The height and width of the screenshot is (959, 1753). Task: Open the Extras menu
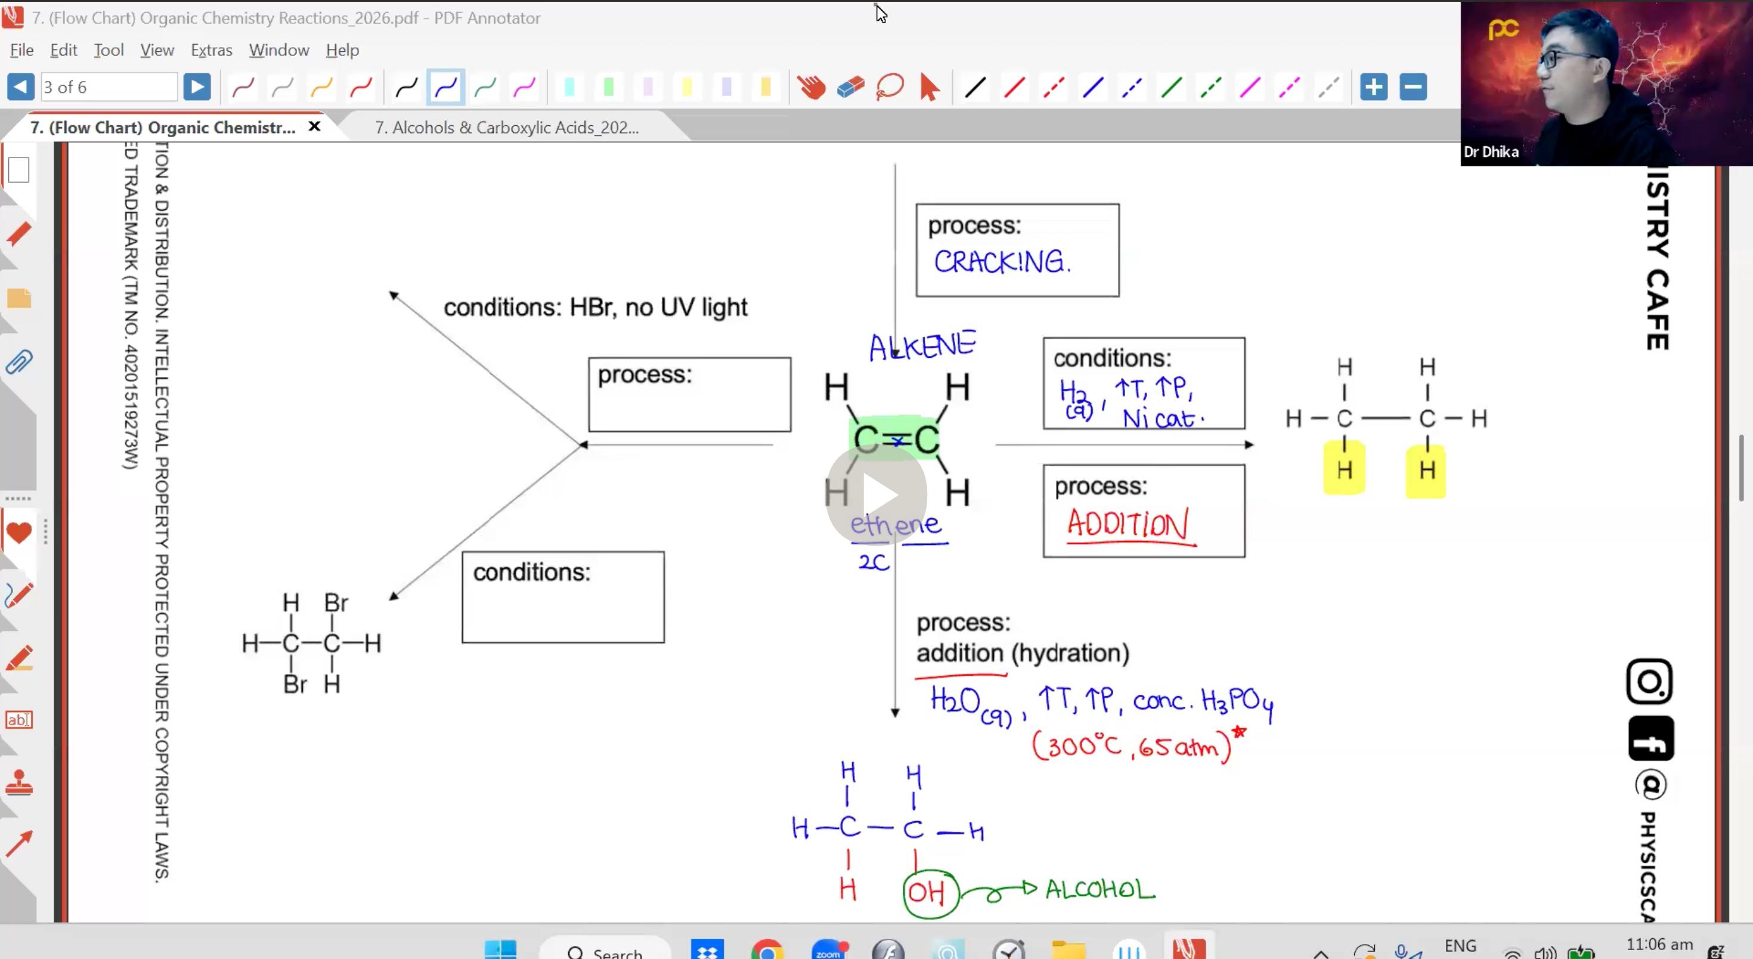coord(211,50)
